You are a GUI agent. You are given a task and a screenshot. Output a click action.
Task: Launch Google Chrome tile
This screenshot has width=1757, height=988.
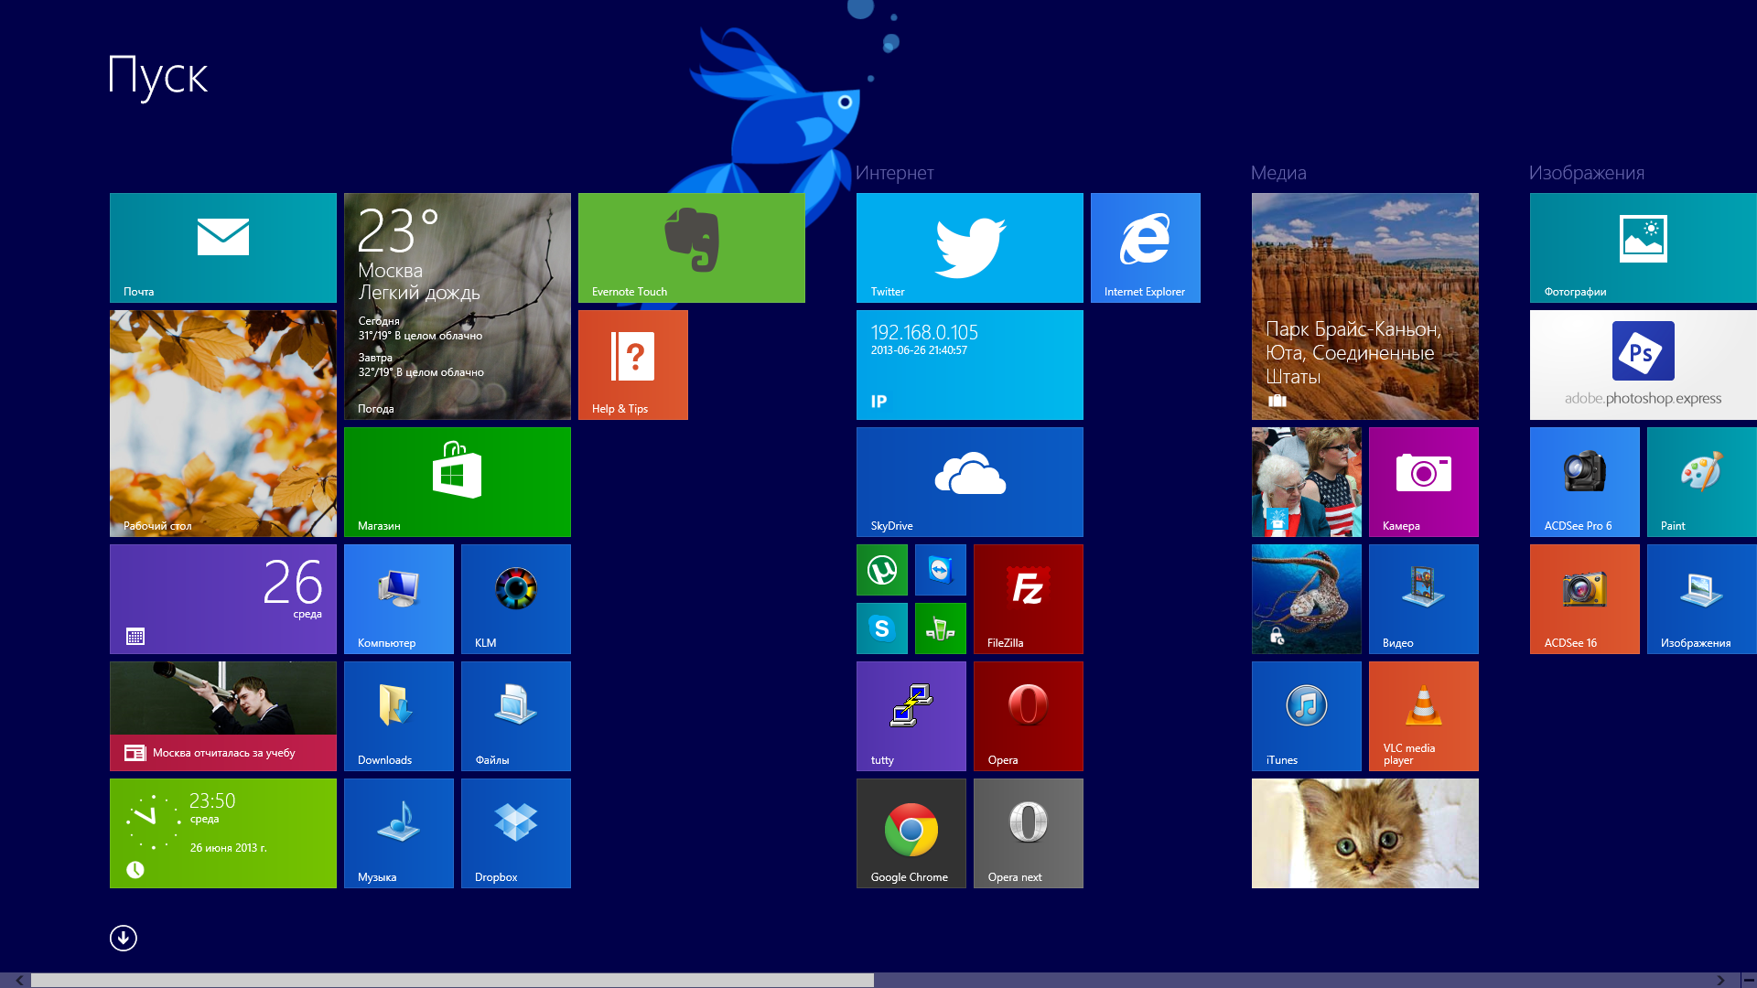(911, 833)
